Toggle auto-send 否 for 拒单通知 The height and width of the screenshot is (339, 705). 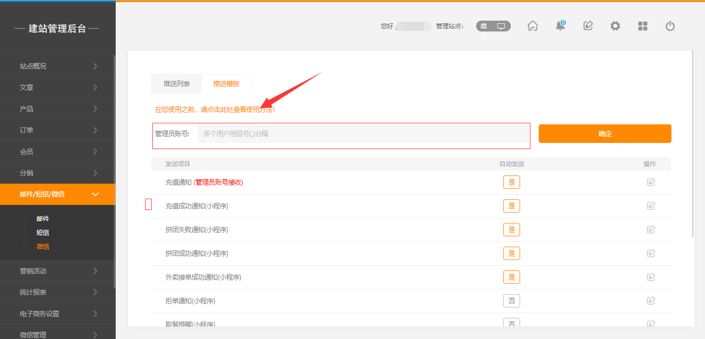click(x=511, y=301)
